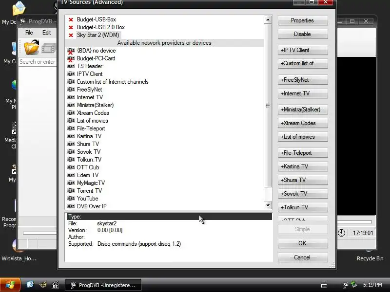The width and height of the screenshot is (390, 292).
Task: Click the highlighted Type: row in details
Action: pos(170,217)
